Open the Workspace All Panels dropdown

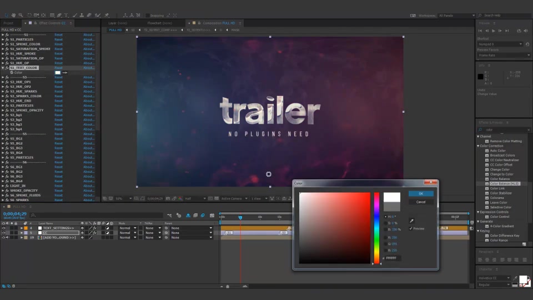(x=456, y=16)
